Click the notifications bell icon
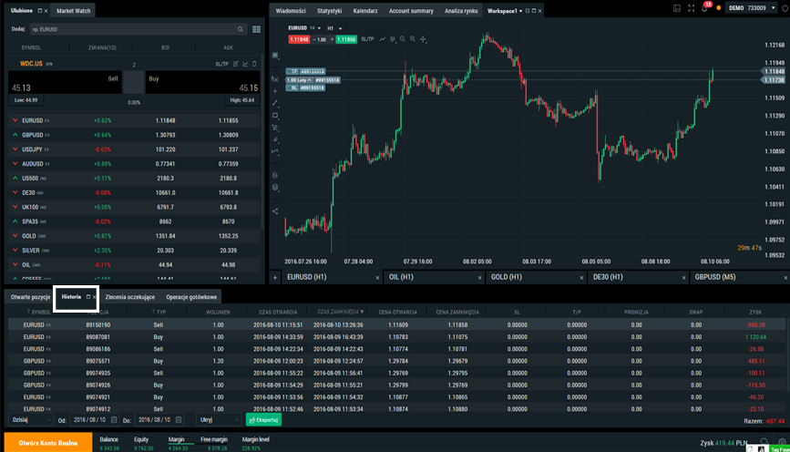 (704, 8)
